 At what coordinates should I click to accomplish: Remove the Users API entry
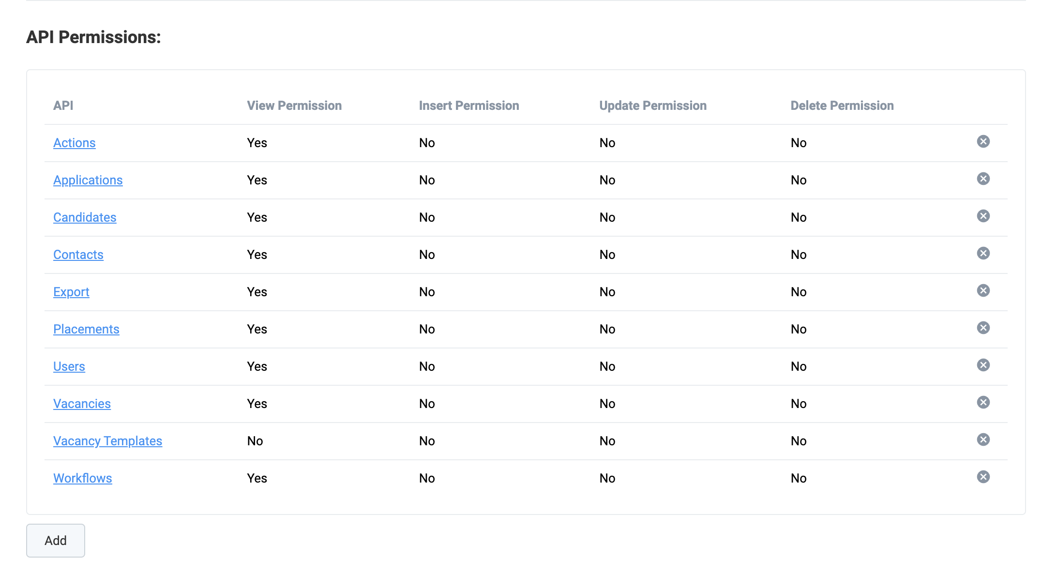coord(983,365)
